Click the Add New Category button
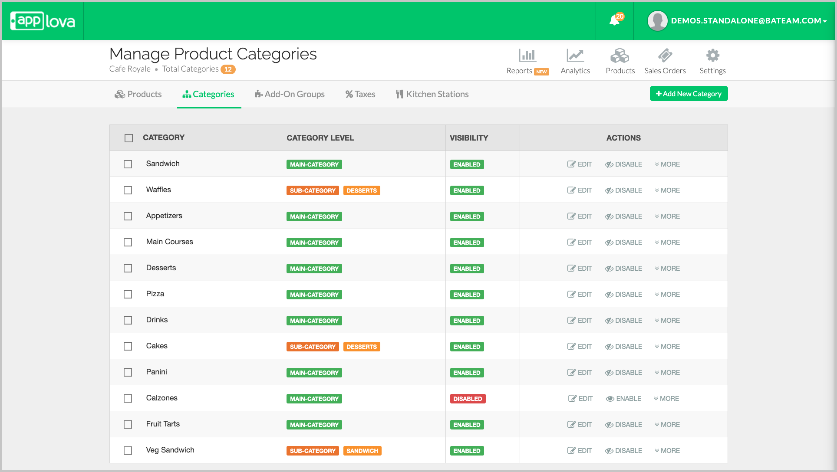 [x=689, y=94]
